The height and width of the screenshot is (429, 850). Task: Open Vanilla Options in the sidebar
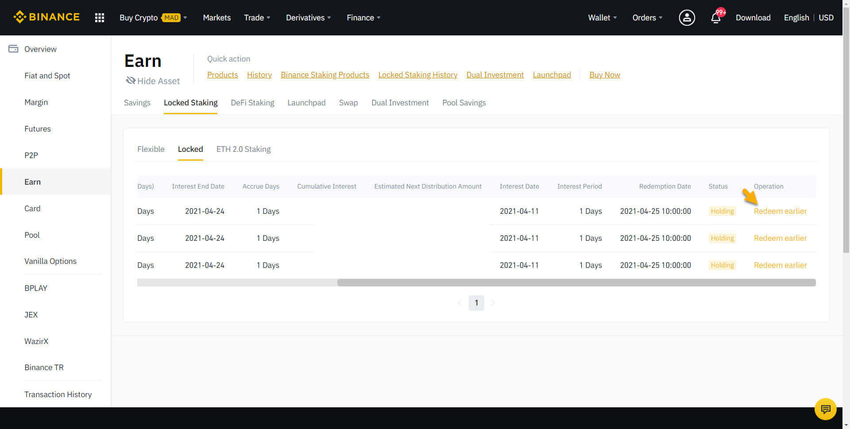50,261
